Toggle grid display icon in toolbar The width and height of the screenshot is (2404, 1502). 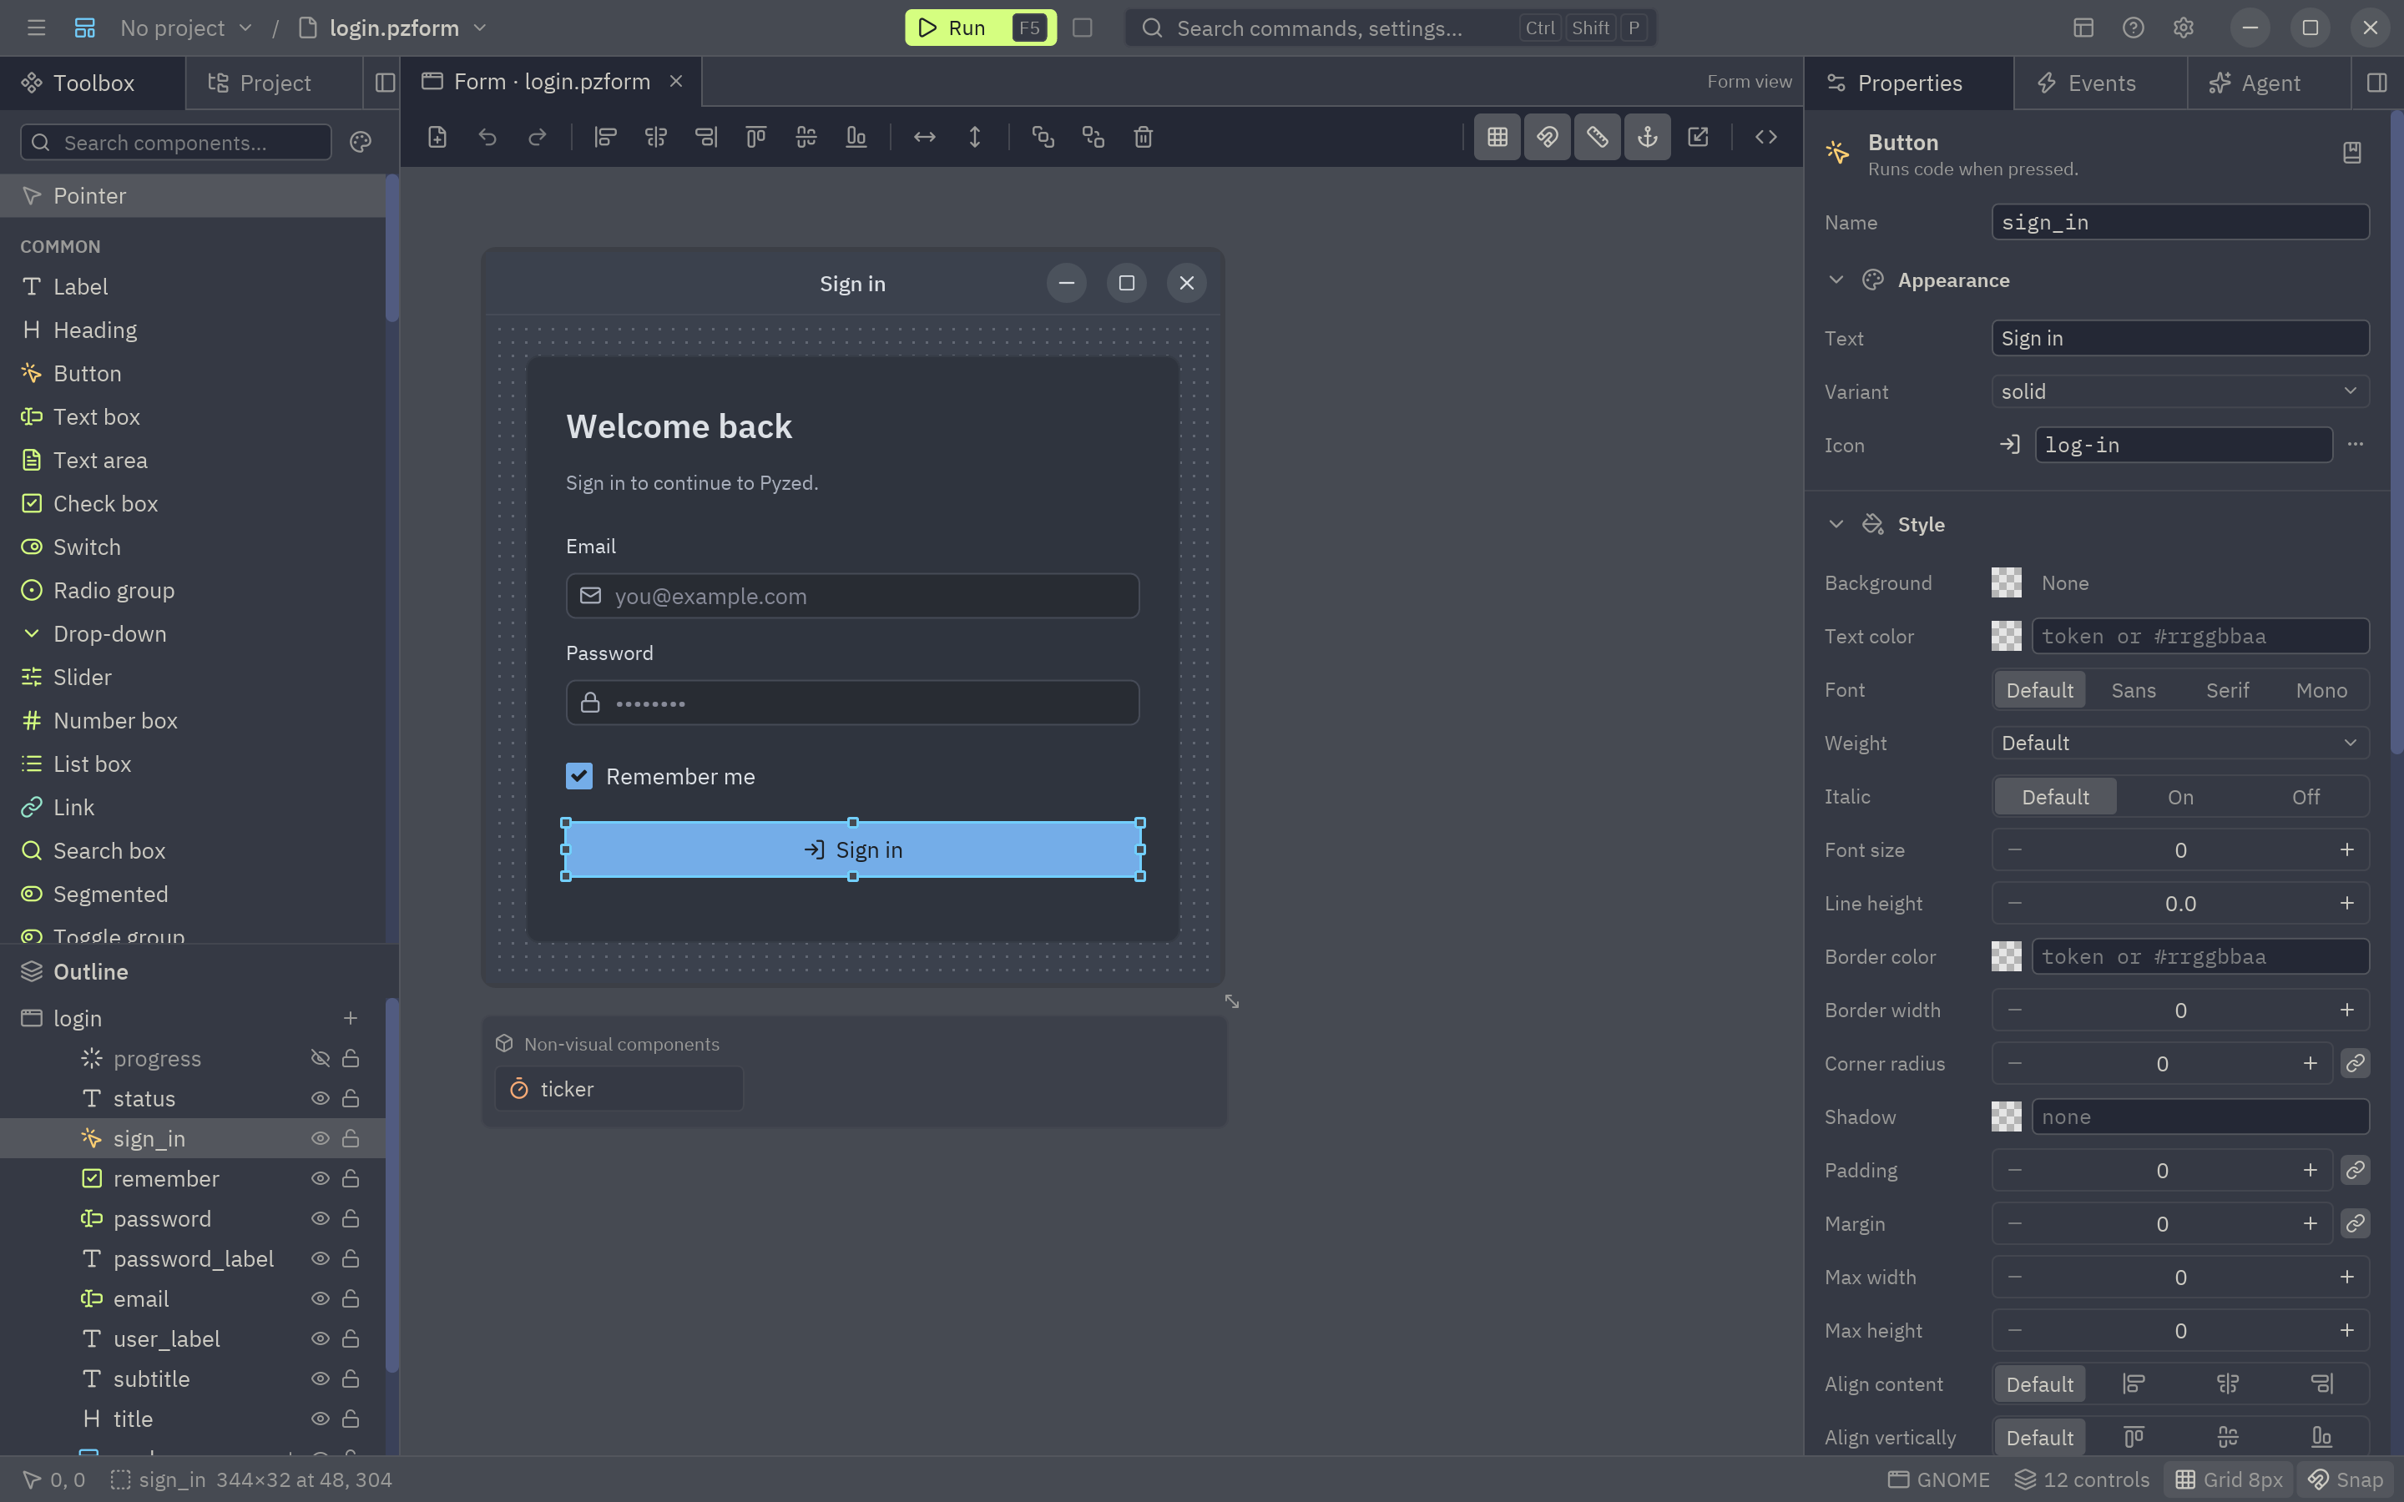coord(1497,137)
